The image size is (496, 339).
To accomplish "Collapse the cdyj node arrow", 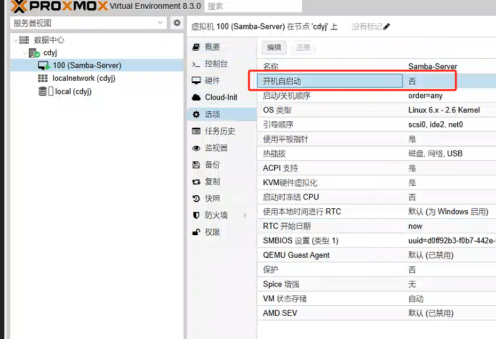I will pos(25,53).
